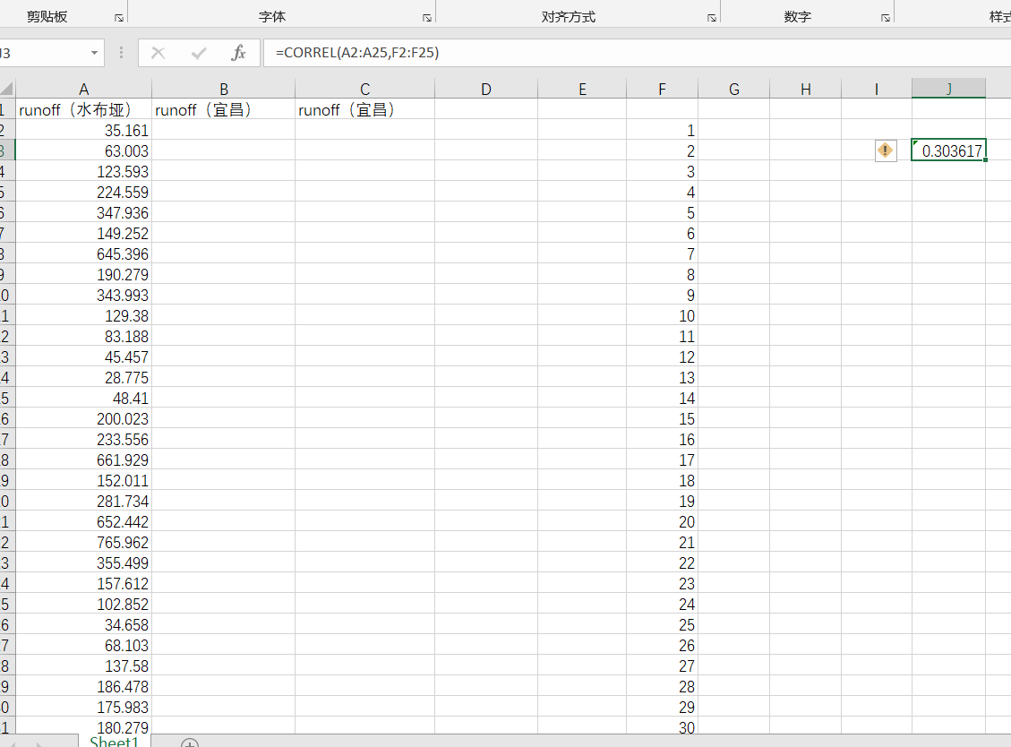Select column A header
This screenshot has height=747, width=1011.
point(83,88)
